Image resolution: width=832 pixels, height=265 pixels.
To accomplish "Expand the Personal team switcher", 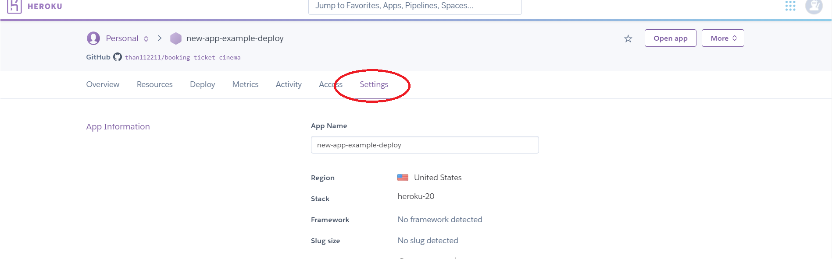I will click(x=146, y=38).
